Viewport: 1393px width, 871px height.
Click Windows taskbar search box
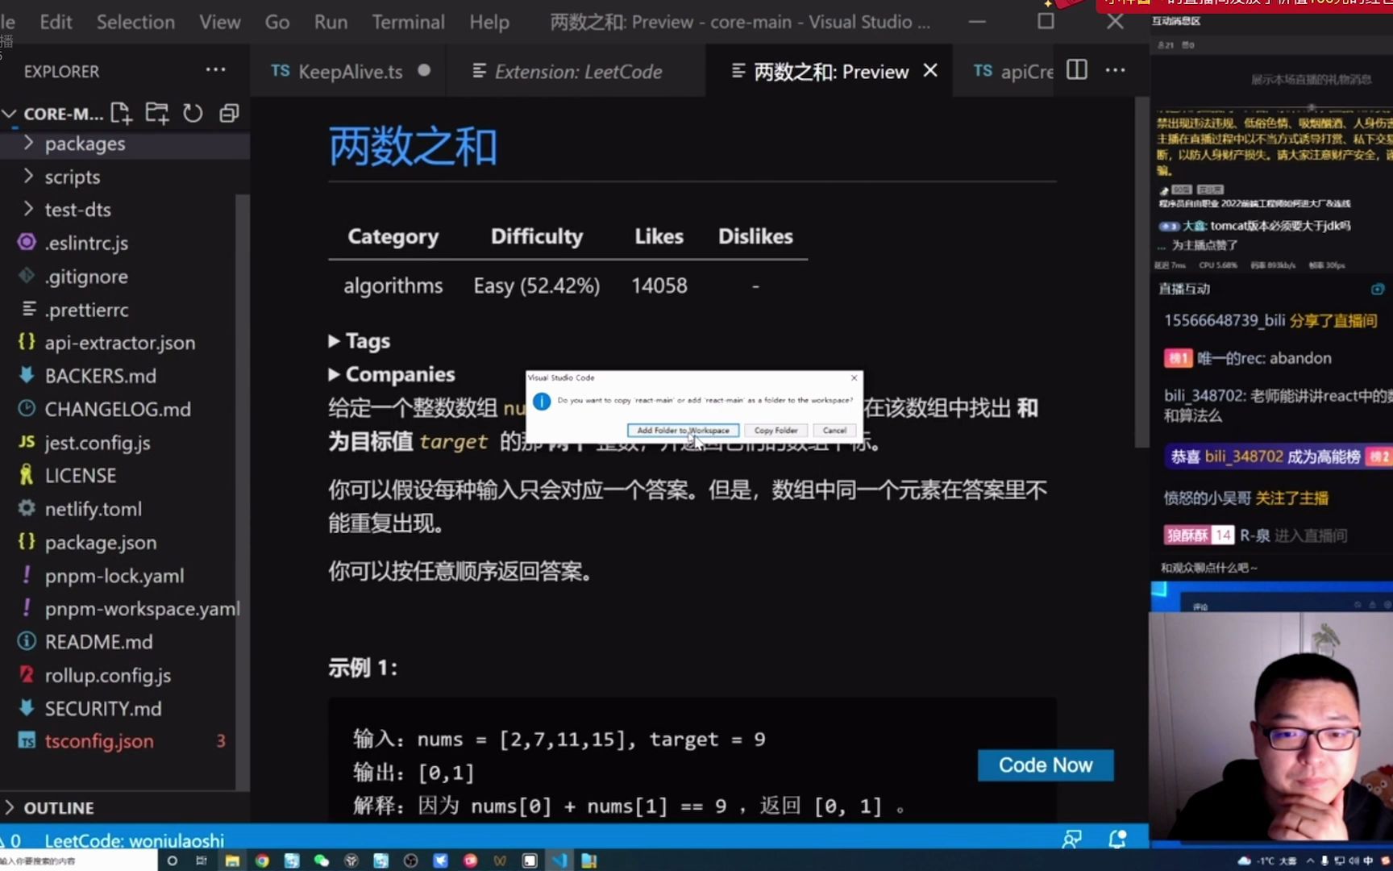click(x=78, y=861)
